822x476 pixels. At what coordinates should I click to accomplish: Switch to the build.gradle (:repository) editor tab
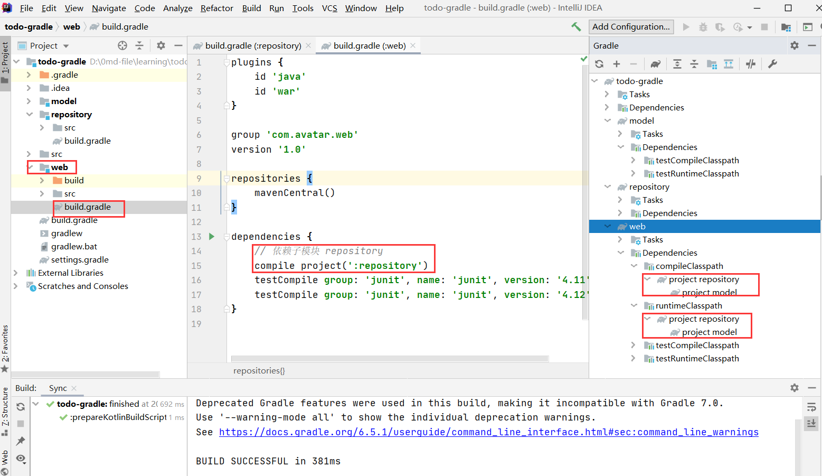[x=252, y=45]
